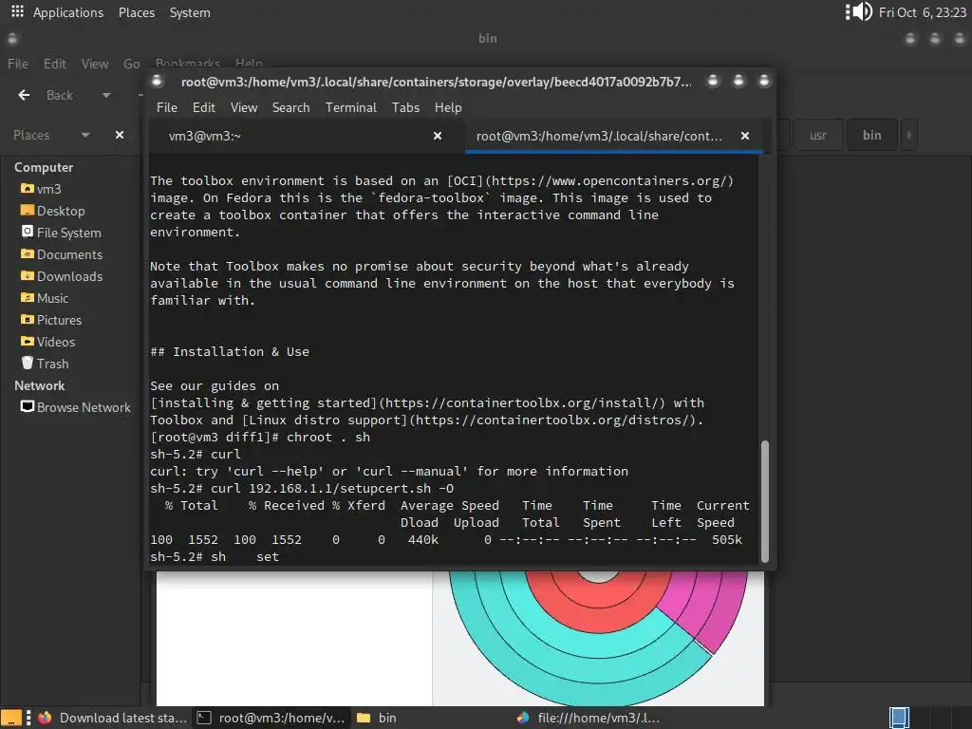Click the volume speaker icon in top panel
The height and width of the screenshot is (729, 972).
coord(864,11)
